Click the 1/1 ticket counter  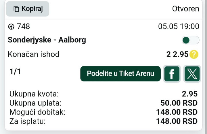click(x=15, y=72)
